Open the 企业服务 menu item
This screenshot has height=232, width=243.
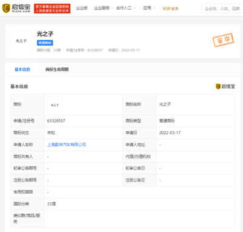coord(101,8)
